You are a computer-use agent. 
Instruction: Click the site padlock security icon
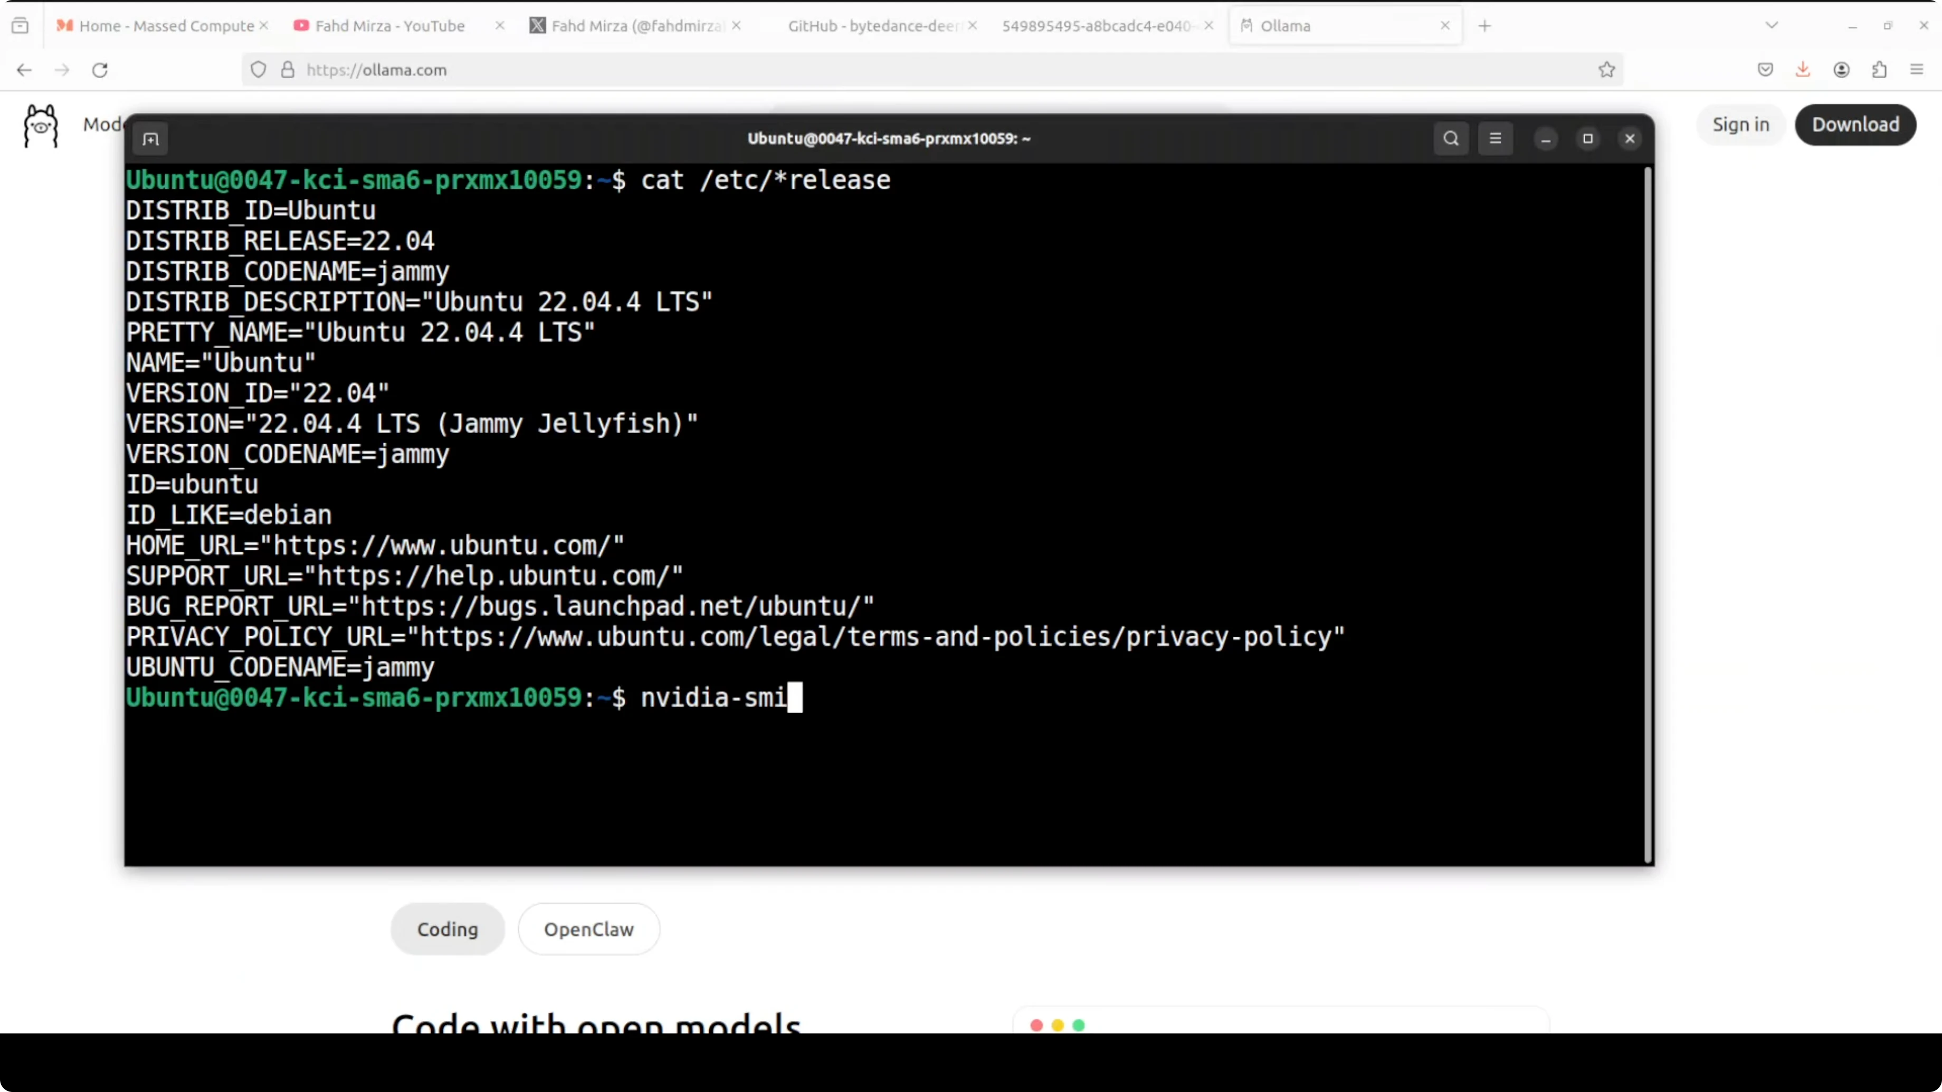(x=287, y=70)
